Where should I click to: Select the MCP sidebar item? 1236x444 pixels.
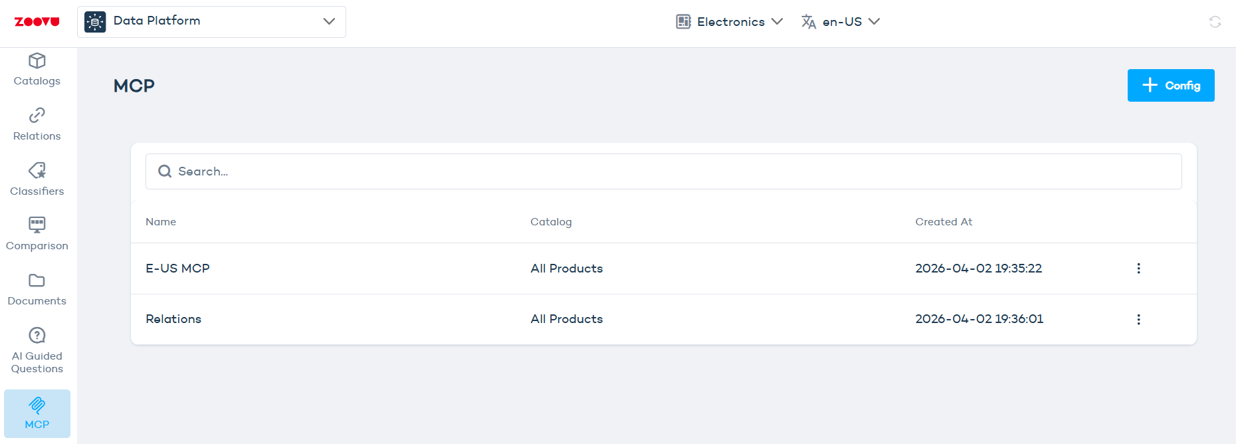37,413
